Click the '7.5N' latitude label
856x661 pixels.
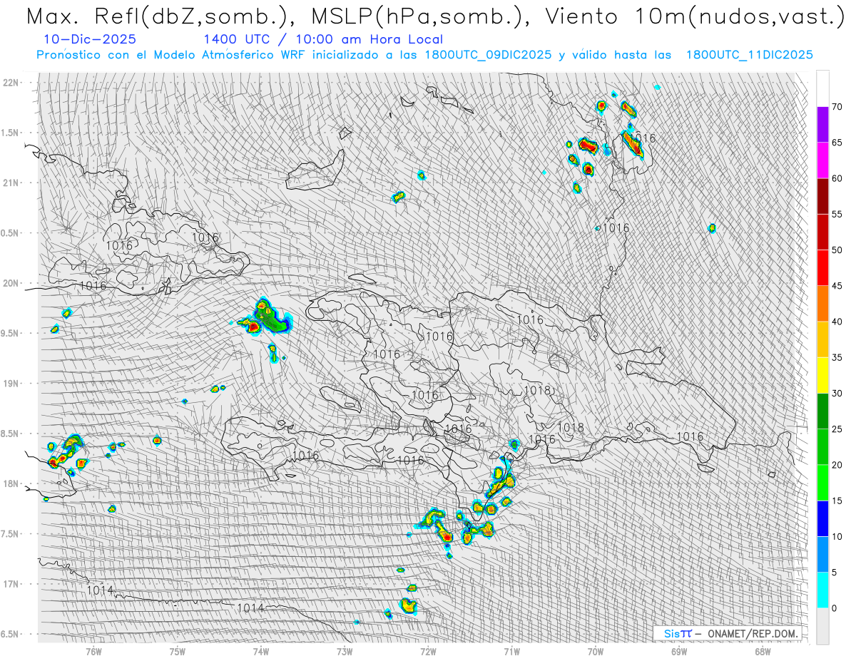tap(9, 534)
